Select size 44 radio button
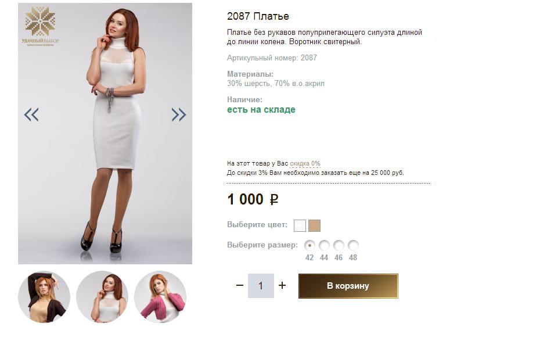Screen dimensions: 547x348 324,245
